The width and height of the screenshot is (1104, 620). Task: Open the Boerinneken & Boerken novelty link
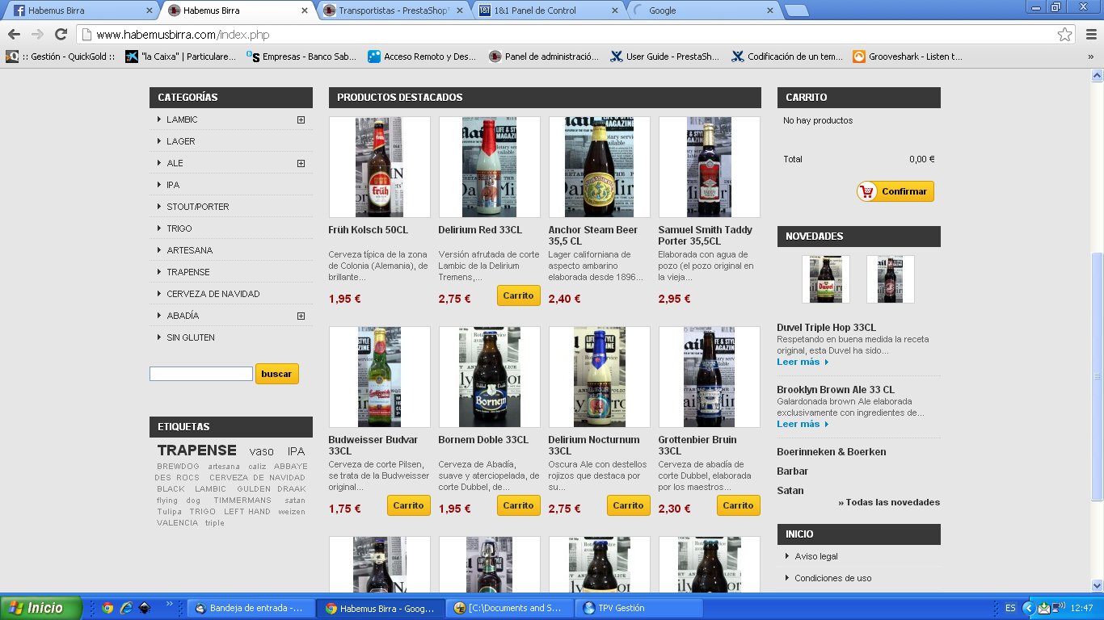click(x=832, y=451)
